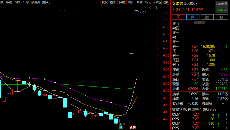This screenshot has height=130, width=230.
Task: Select the 5秒 interval tab
Action: 17,2
